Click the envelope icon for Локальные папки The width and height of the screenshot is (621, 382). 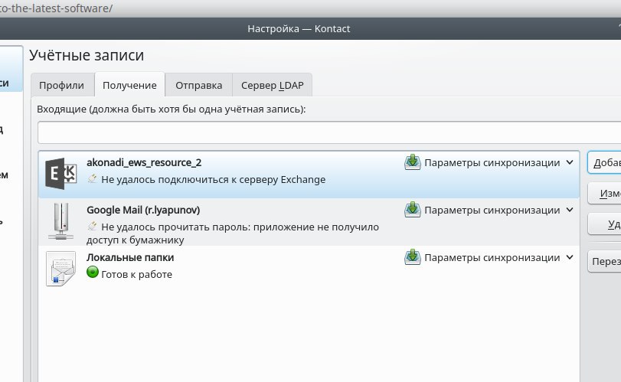pos(60,269)
